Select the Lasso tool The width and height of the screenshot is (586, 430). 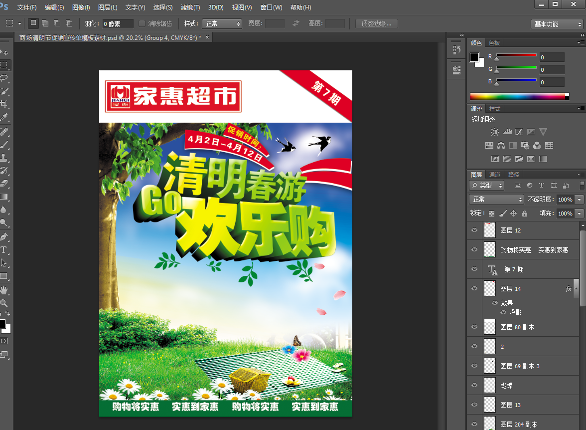[4, 78]
